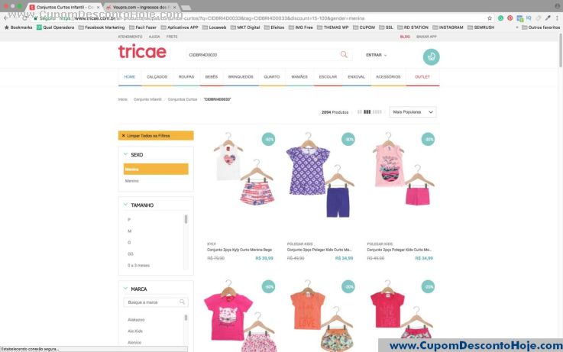The image size is (563, 352).
Task: Open the shopping cart icon
Action: pyautogui.click(x=431, y=57)
